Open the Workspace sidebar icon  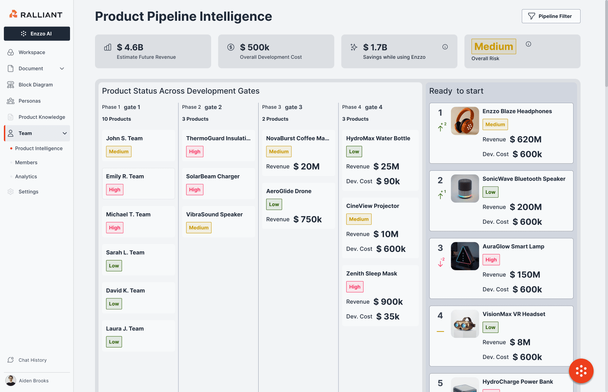pos(11,52)
